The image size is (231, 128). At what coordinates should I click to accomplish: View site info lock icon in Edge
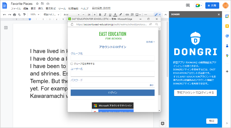coord(72,24)
